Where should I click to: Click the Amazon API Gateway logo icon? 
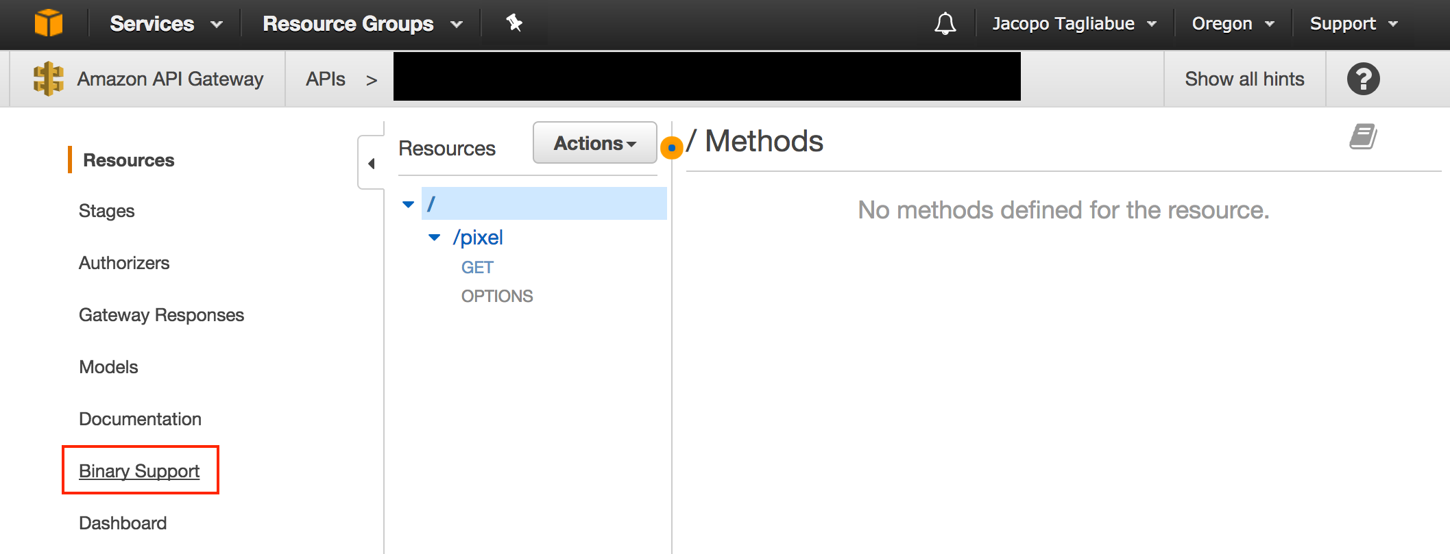click(49, 79)
